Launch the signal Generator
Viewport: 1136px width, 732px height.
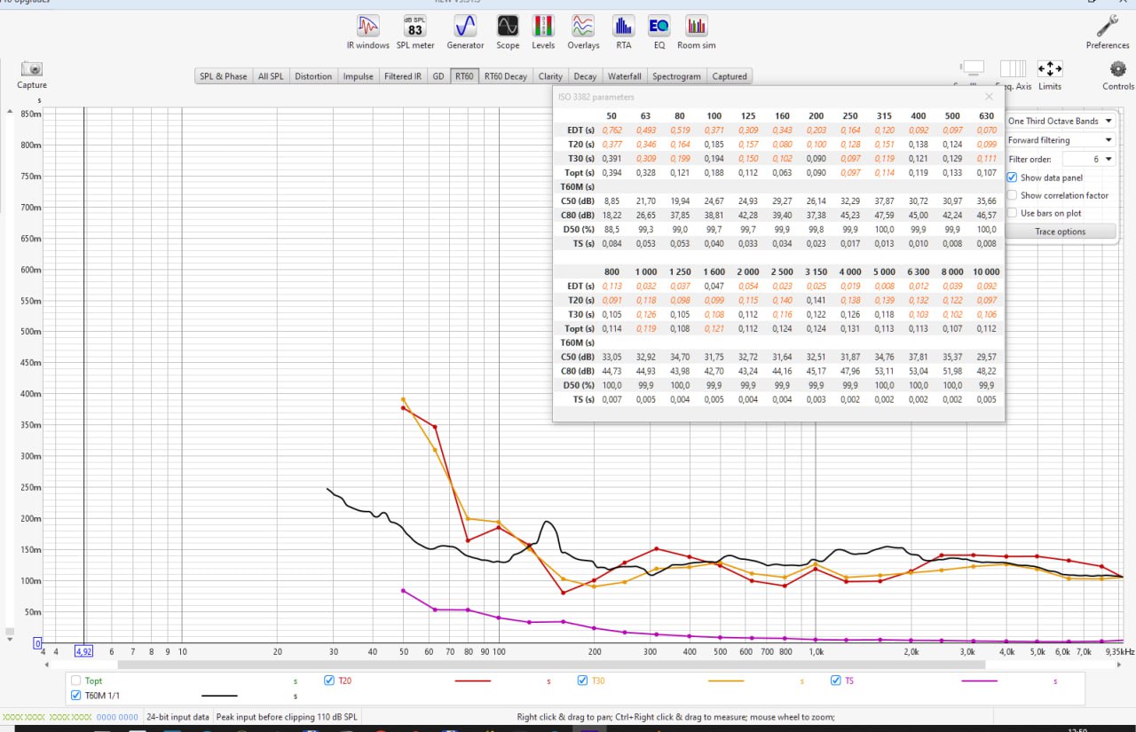pos(465,32)
